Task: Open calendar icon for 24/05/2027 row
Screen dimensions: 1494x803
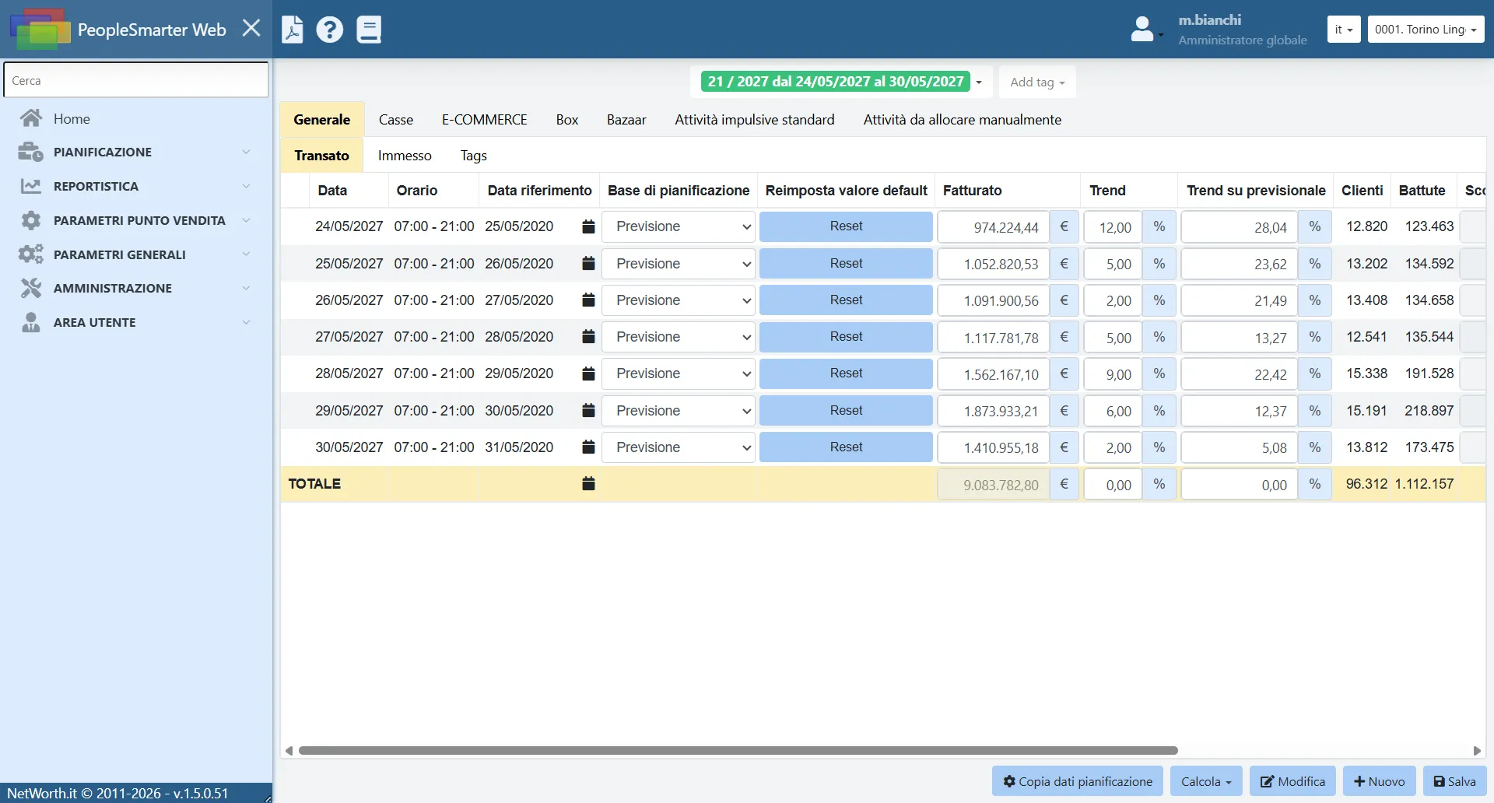Action: point(588,226)
